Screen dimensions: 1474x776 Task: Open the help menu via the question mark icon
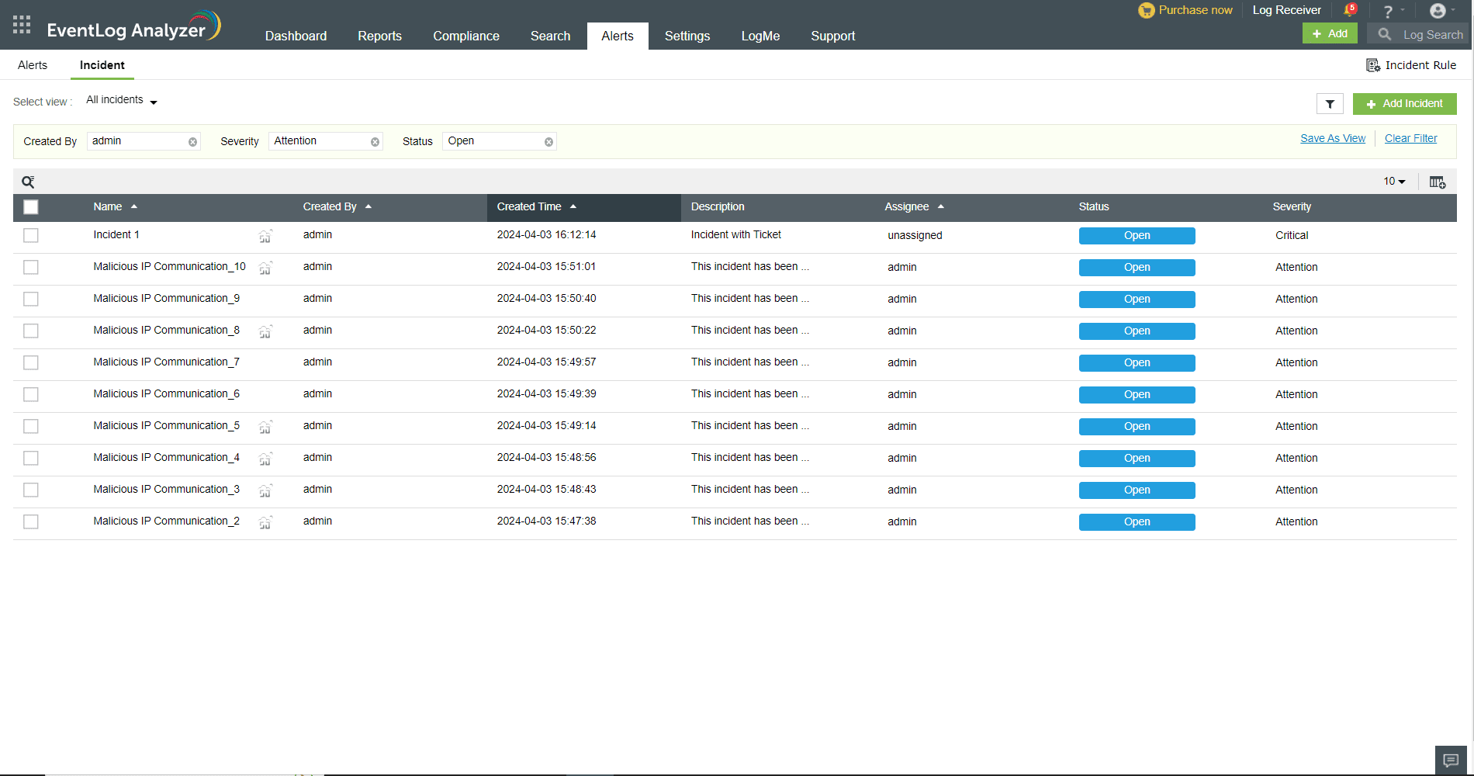pyautogui.click(x=1389, y=10)
